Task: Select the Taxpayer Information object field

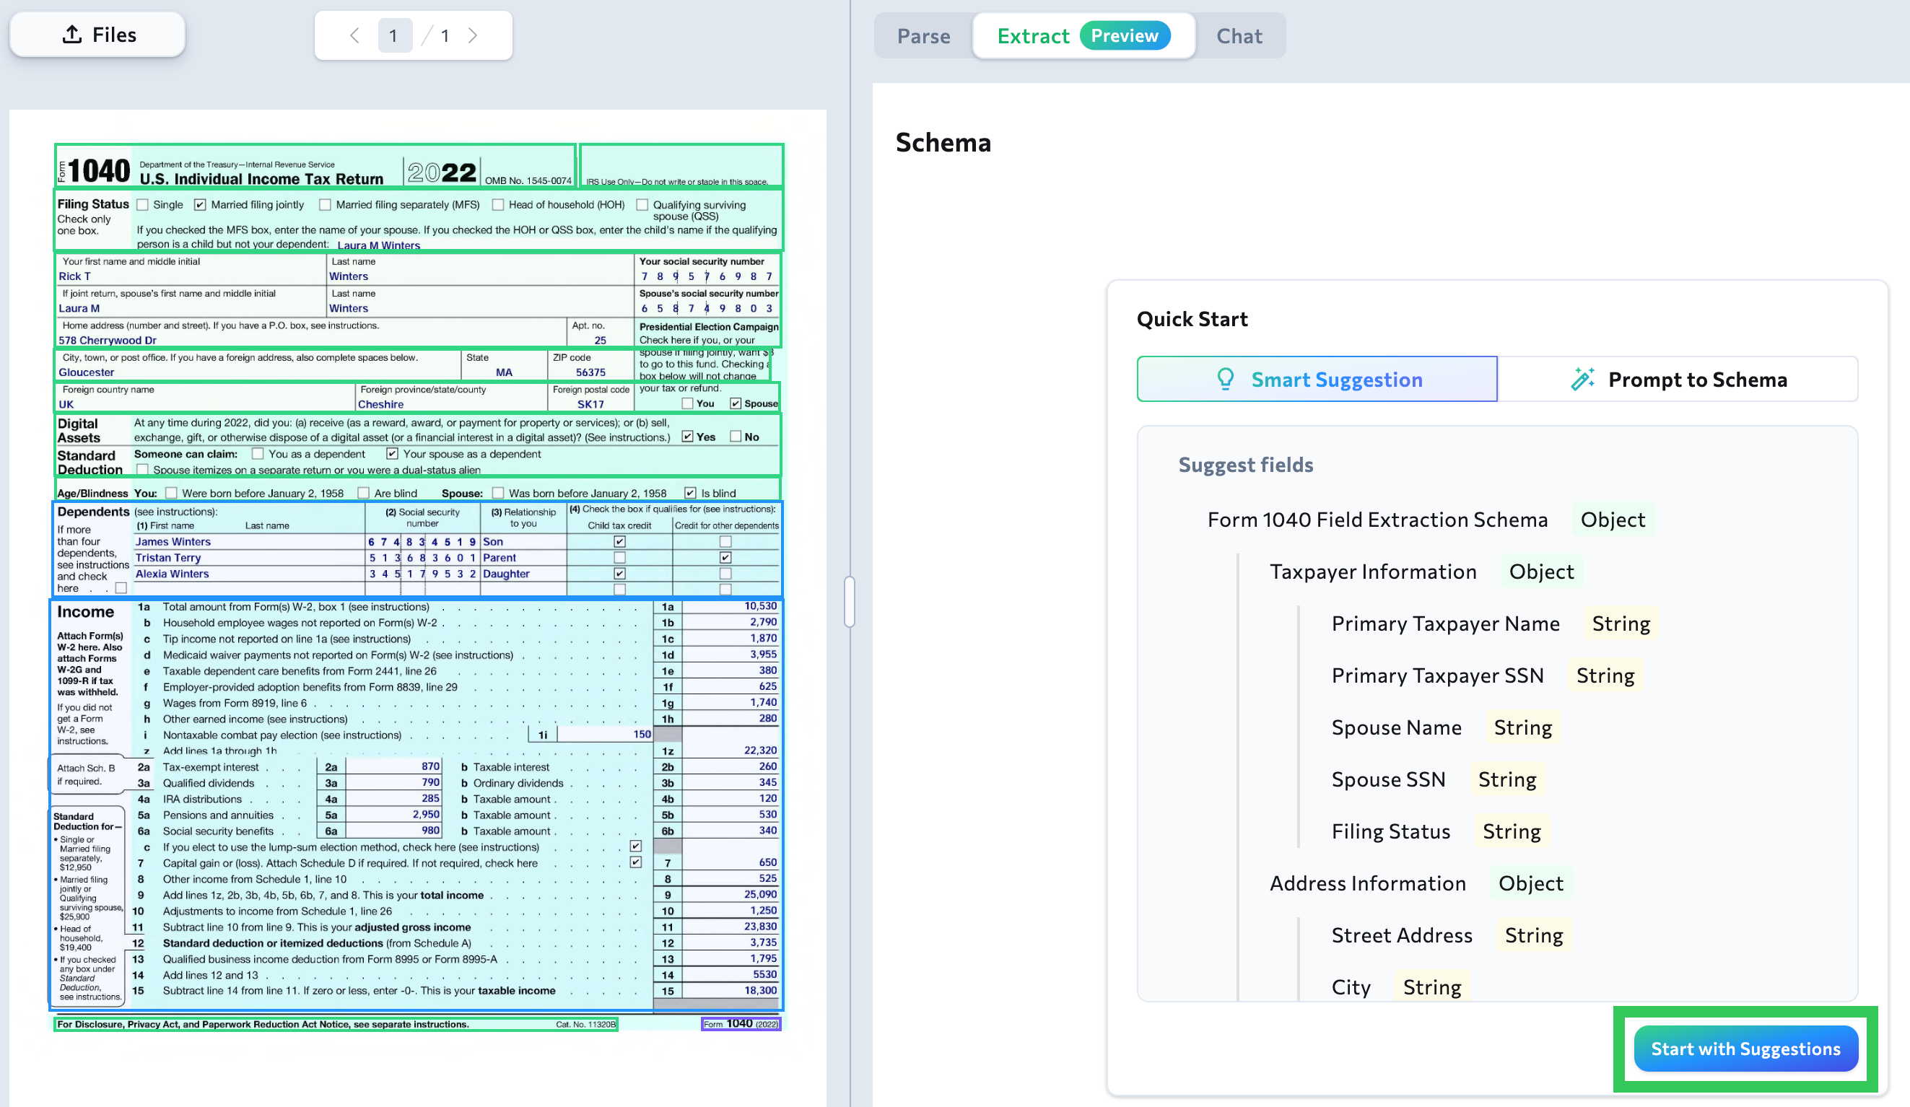Action: click(x=1373, y=572)
